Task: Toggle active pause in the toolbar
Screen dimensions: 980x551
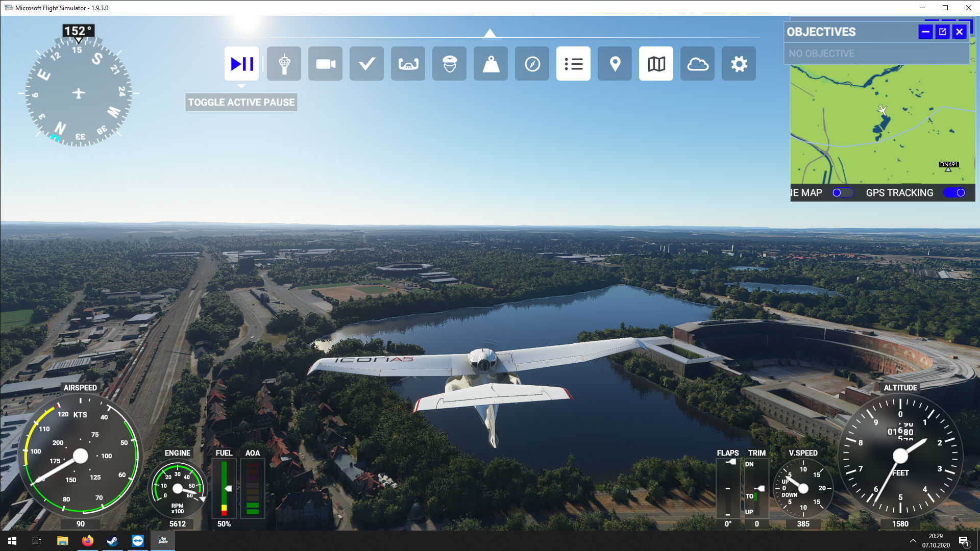Action: coord(241,64)
